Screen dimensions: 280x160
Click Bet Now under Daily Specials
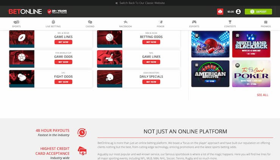(151, 82)
